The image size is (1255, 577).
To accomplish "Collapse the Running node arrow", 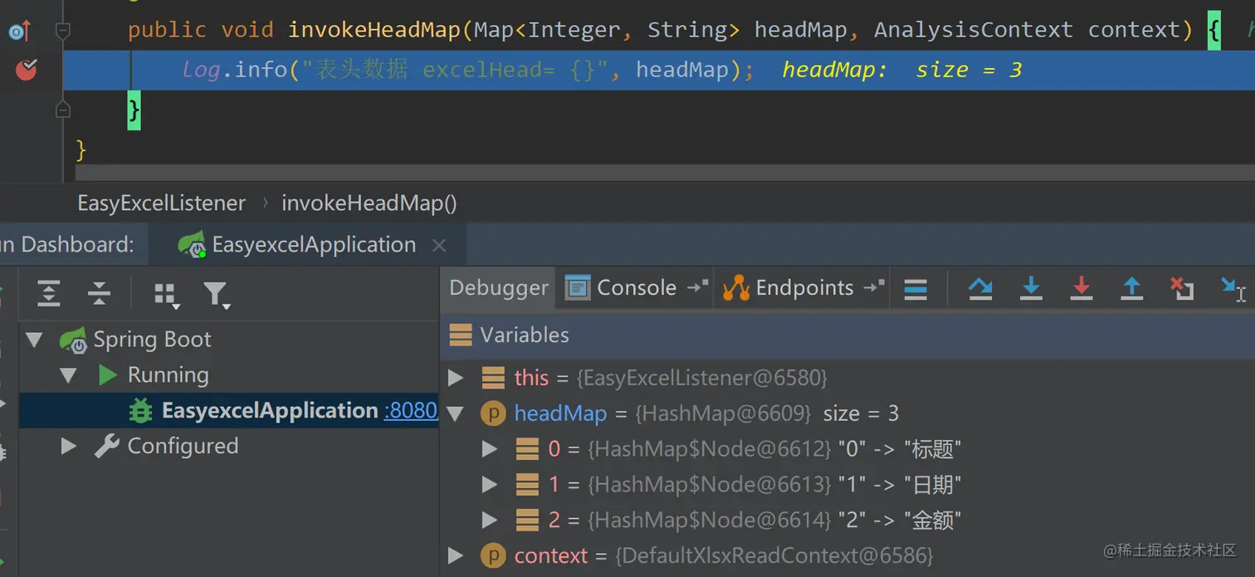I will click(x=68, y=375).
